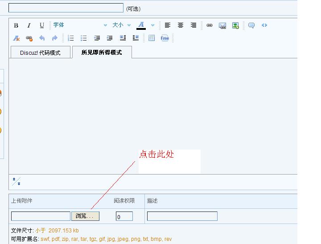Remove text formatting with the A-x icon
The width and height of the screenshot is (321, 244).
click(x=16, y=38)
